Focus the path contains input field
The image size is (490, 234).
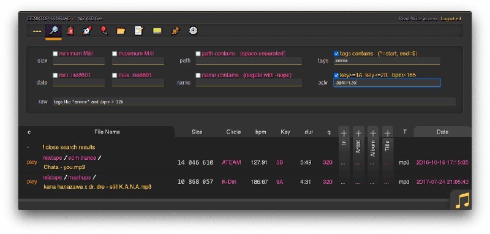[x=249, y=61]
